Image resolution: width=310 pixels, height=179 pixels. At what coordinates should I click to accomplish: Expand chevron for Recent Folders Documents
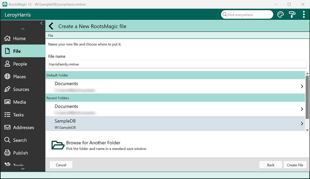pyautogui.click(x=302, y=109)
